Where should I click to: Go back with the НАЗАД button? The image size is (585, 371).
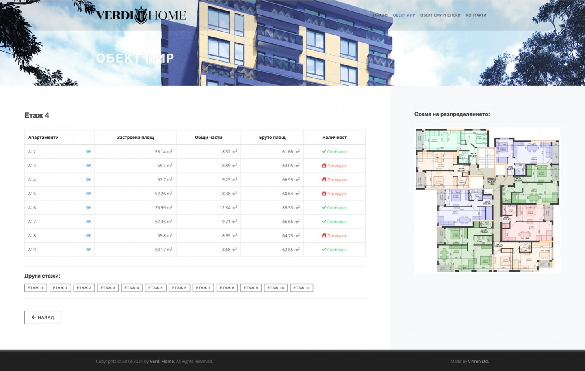43,317
